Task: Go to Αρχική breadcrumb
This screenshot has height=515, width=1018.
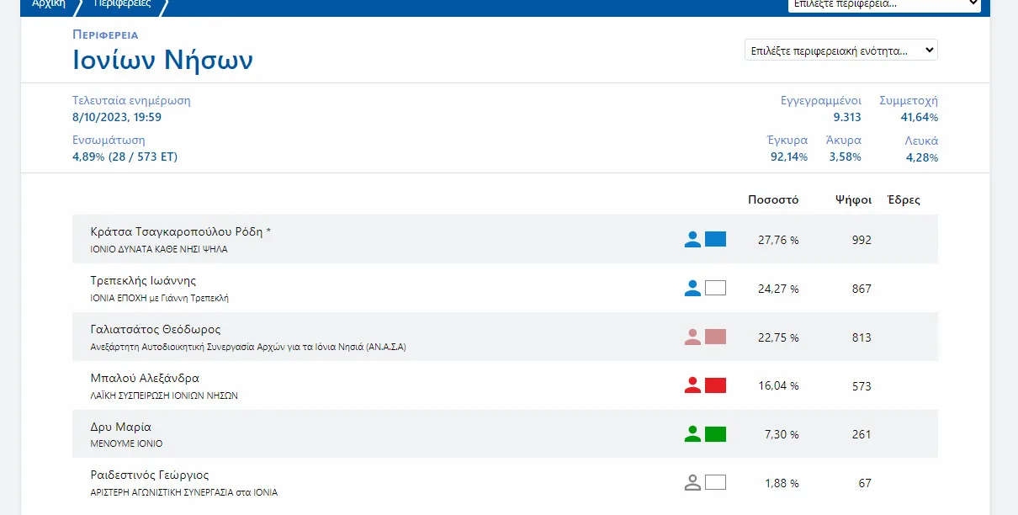Action: coord(49,4)
